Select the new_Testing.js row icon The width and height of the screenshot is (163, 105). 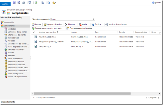(x=36, y=46)
